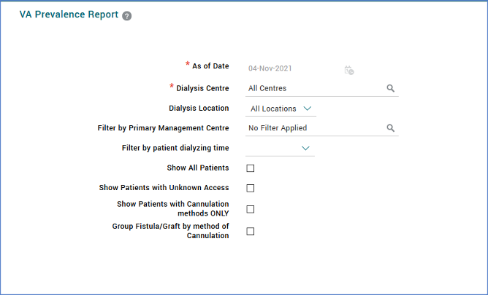Screen dimensions: 488x295
Task: Click the help icon beside VA Prevalence Report
Action: [x=127, y=15]
